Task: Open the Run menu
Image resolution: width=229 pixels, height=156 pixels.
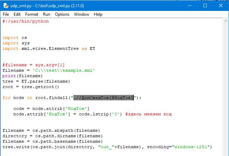Action: click(46, 14)
